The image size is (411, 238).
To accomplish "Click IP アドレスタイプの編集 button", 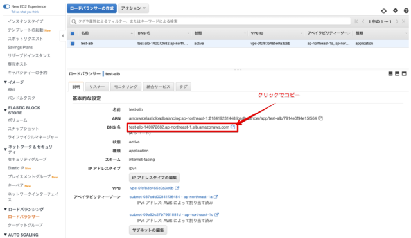I will (154, 178).
